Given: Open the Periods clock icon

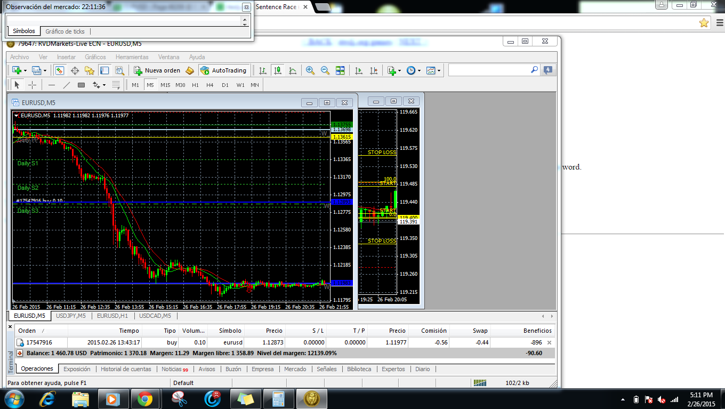Looking at the screenshot, I should [411, 70].
